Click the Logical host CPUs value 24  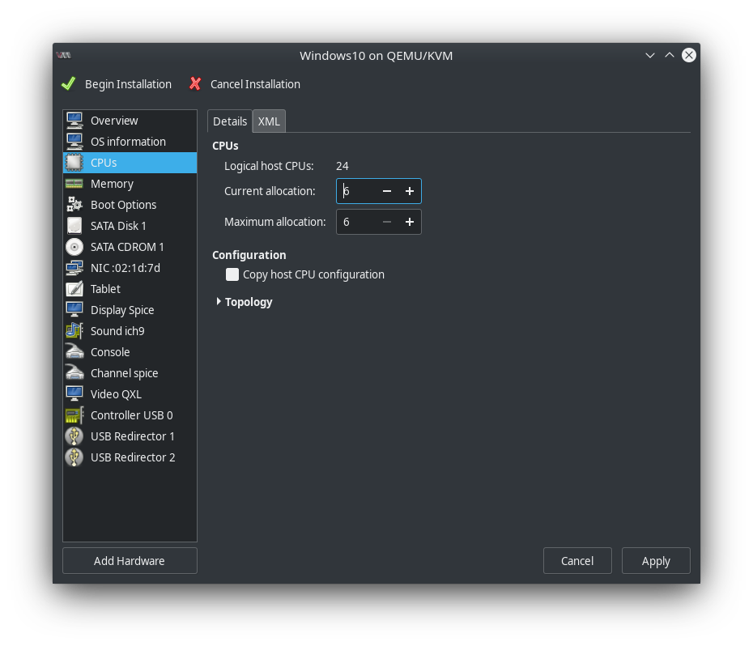(x=342, y=166)
